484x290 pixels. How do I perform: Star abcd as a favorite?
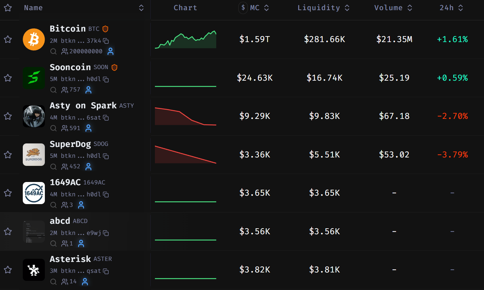click(x=8, y=231)
